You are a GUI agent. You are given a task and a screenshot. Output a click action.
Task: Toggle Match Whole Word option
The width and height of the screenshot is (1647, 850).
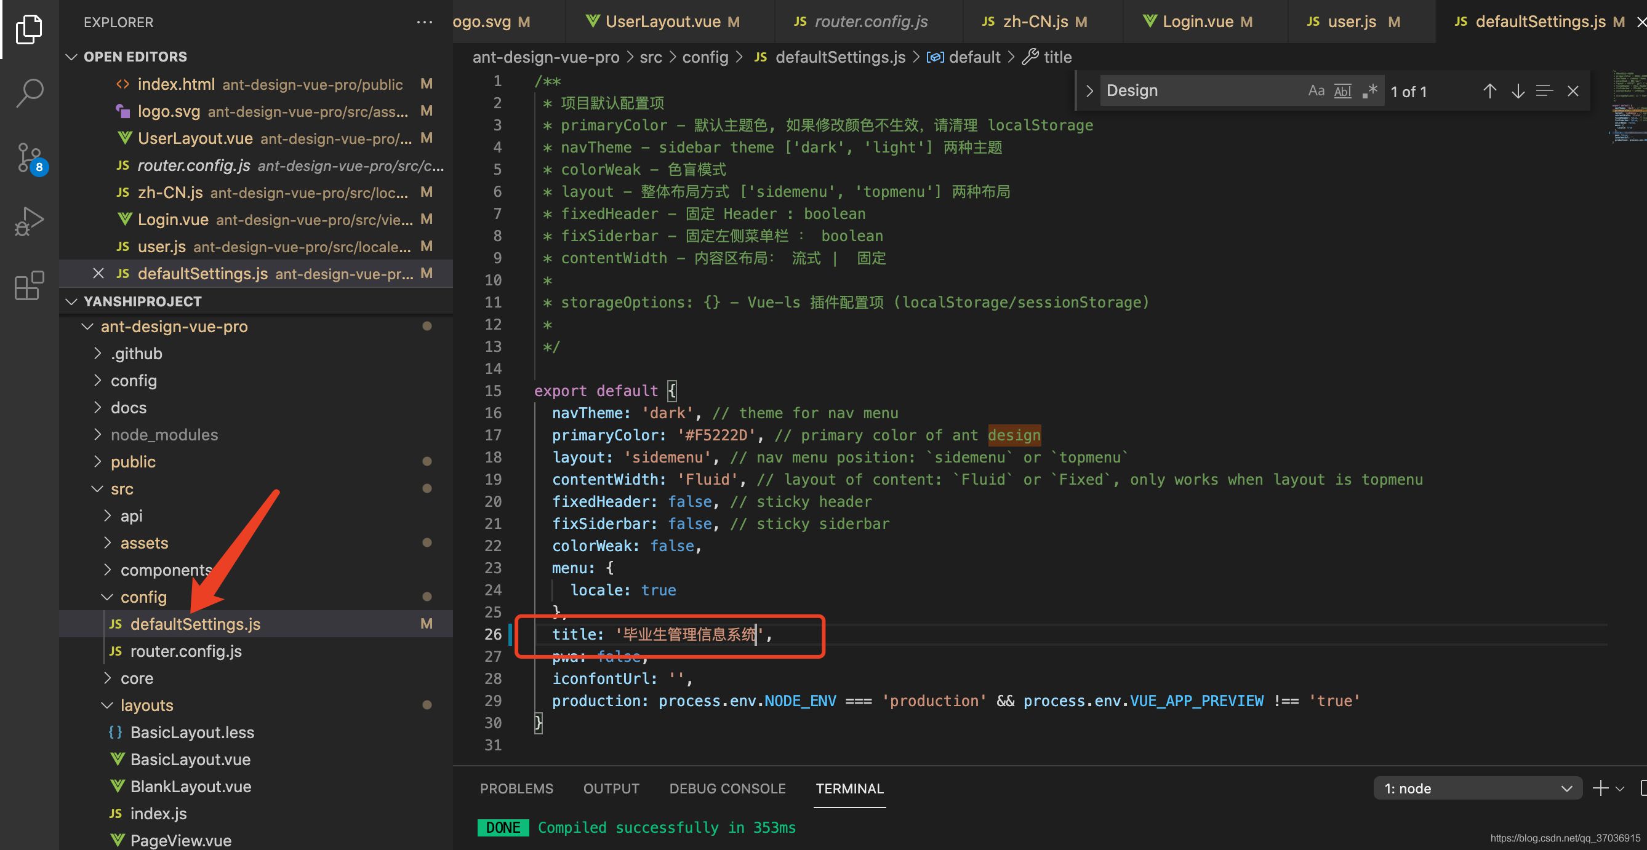1343,91
